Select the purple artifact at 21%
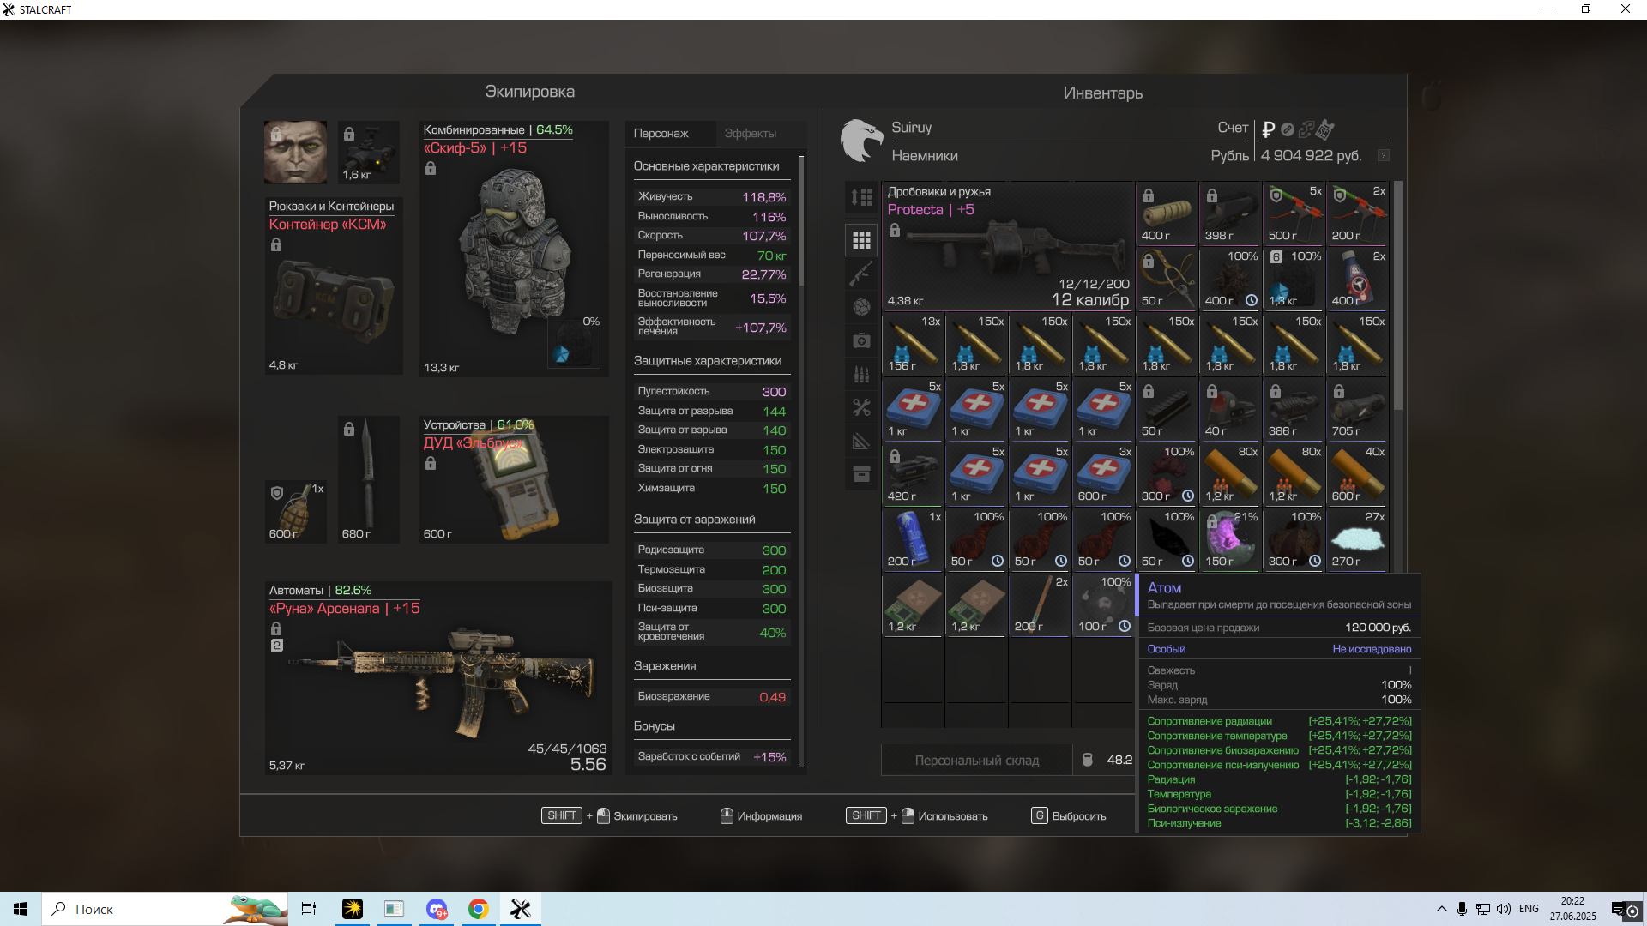This screenshot has width=1647, height=926. [x=1230, y=539]
